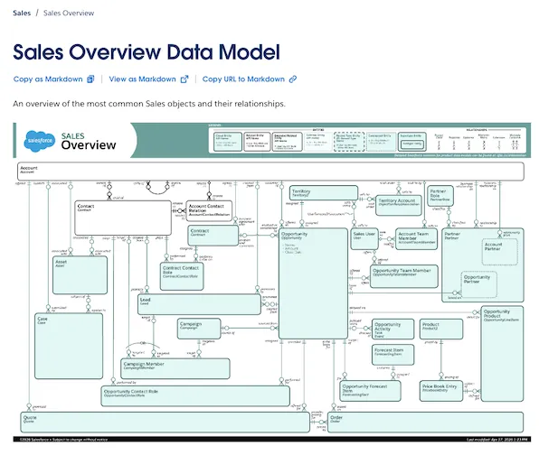The width and height of the screenshot is (539, 455).
Task: Click the overview description sentence
Action: [149, 104]
